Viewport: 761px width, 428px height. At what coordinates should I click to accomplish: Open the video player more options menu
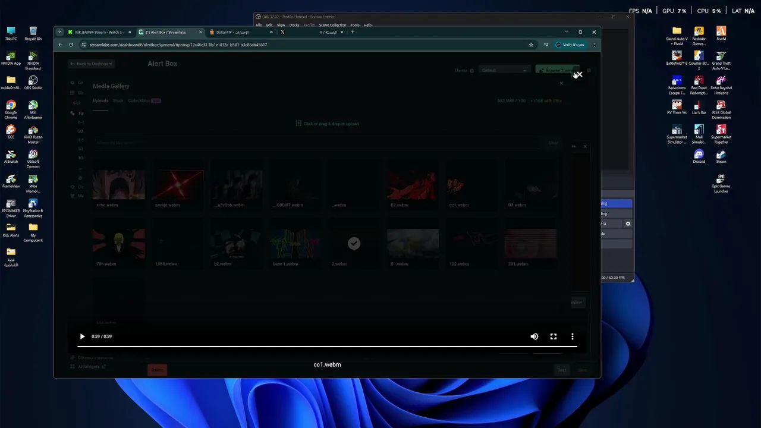click(573, 336)
